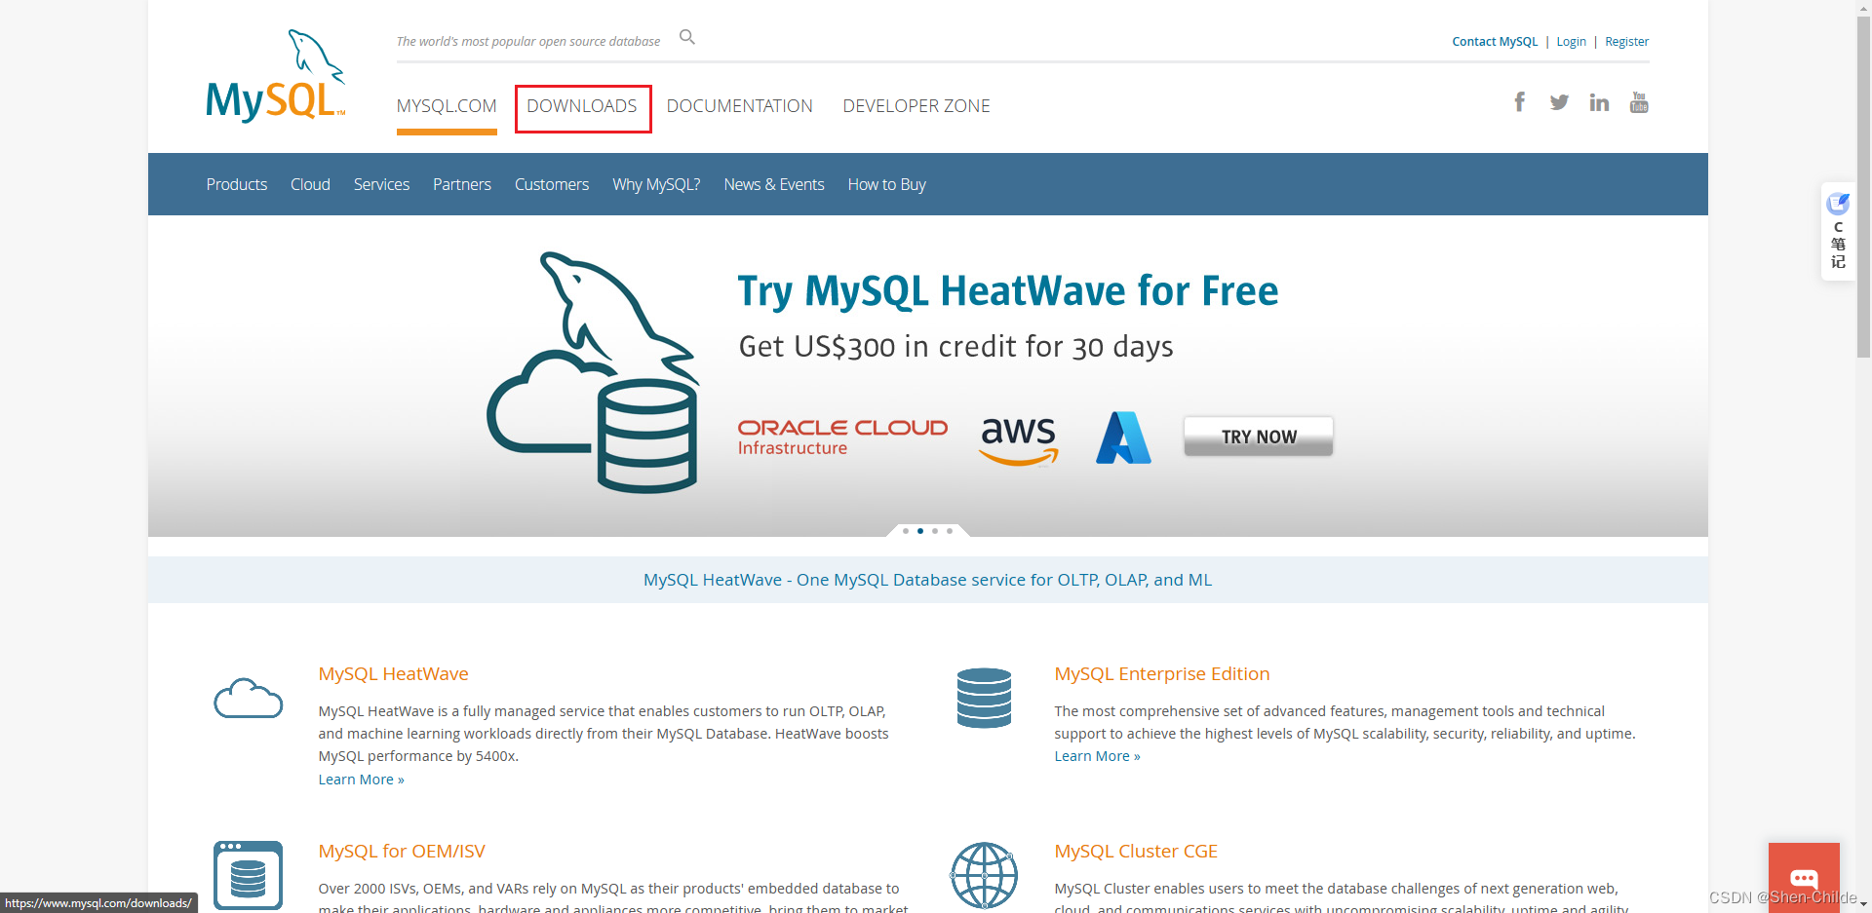The image size is (1872, 913).
Task: Open the MySQL Enterprise Edition heading link
Action: 1162,673
